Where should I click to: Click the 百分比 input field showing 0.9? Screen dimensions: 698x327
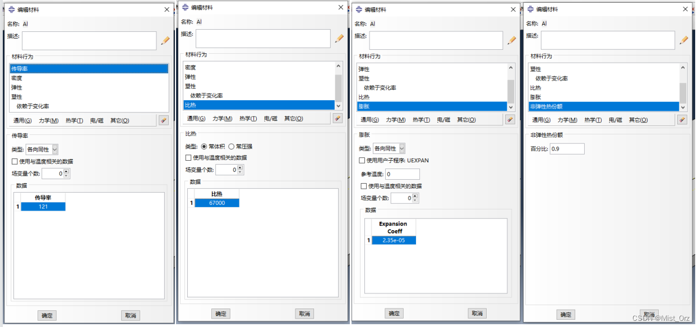(567, 148)
